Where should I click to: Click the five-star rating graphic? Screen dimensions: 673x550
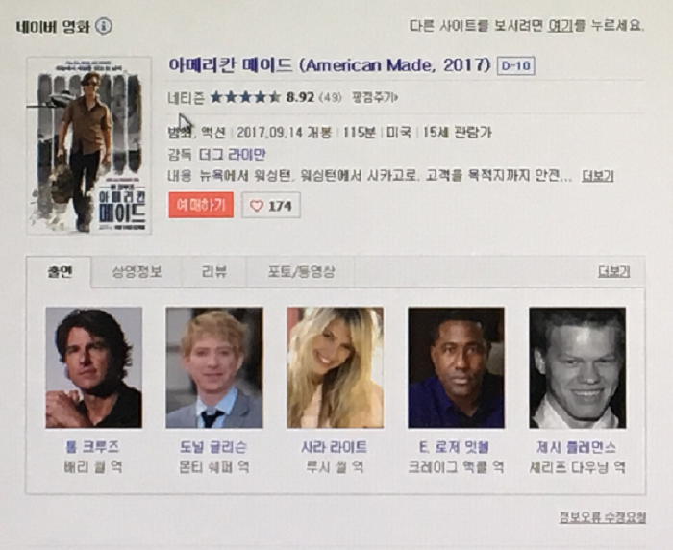(245, 97)
